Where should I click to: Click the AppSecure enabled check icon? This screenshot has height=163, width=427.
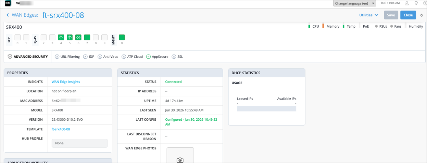[148, 57]
